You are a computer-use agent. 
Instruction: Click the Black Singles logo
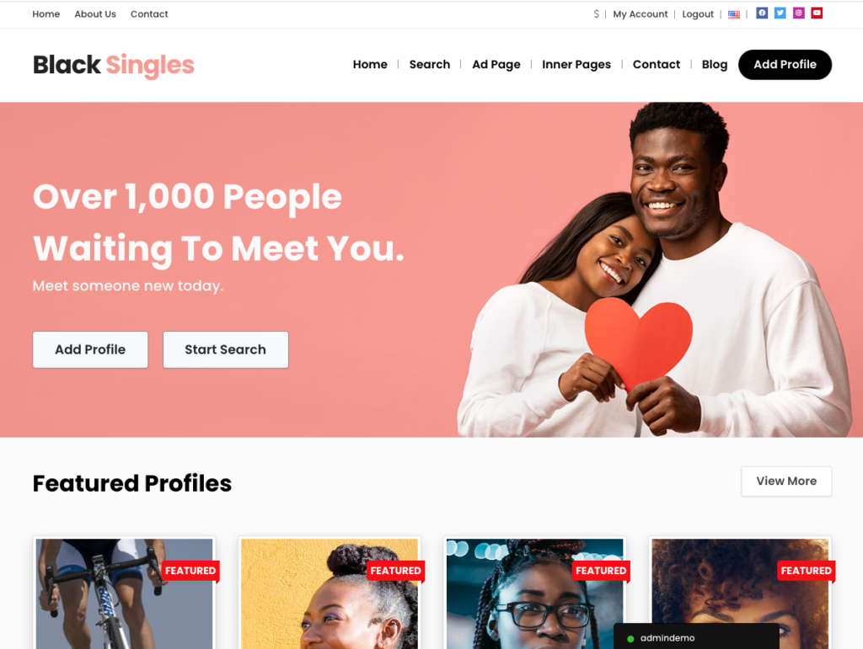[x=114, y=65]
